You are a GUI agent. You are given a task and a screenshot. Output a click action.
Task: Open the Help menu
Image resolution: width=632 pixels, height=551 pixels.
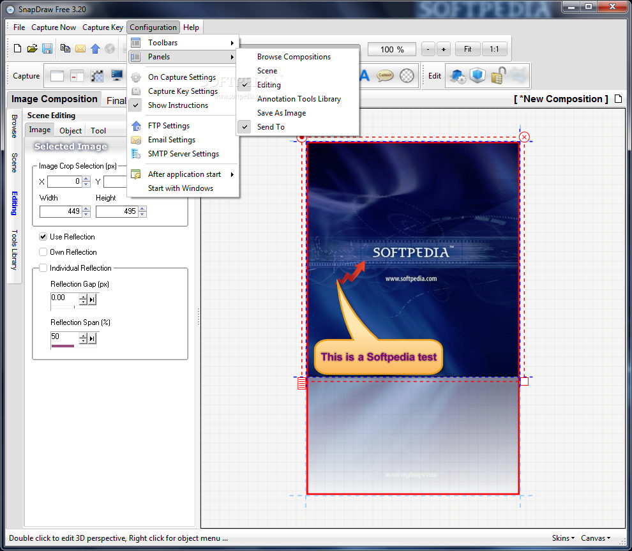191,27
